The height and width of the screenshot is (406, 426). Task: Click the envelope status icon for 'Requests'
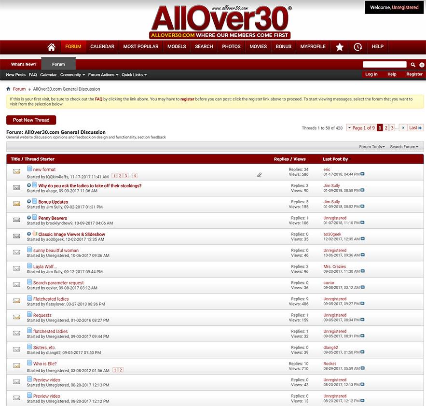coord(16,317)
